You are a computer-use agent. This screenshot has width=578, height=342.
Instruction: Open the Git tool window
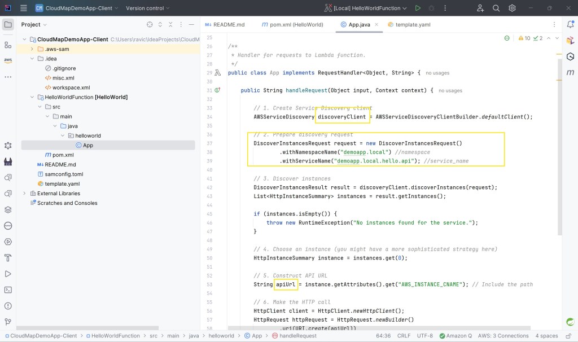pos(8,322)
